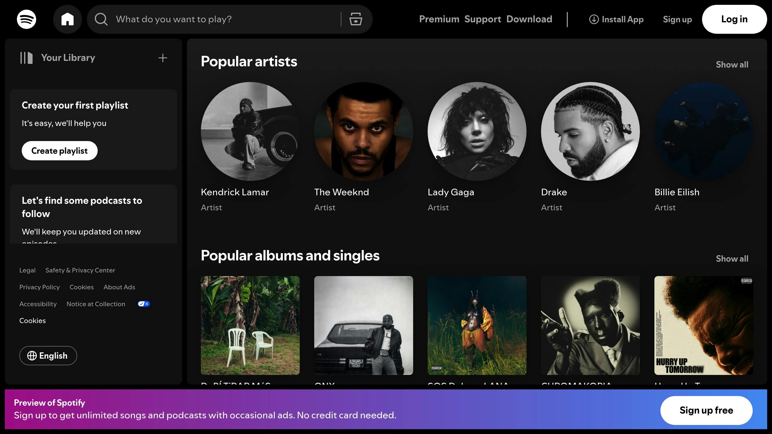The image size is (772, 434).
Task: Click the 'Lady Gaga' name text
Action: (451, 192)
